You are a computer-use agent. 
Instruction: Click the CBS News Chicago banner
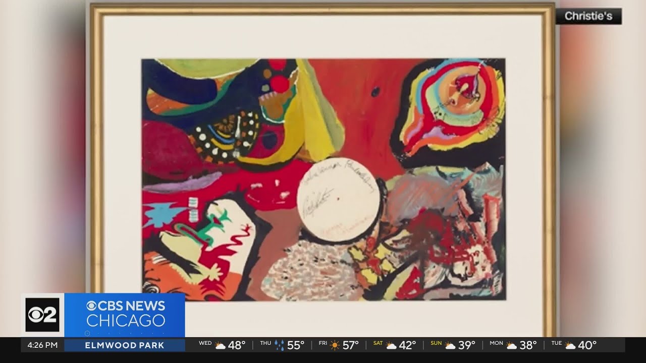coord(125,314)
